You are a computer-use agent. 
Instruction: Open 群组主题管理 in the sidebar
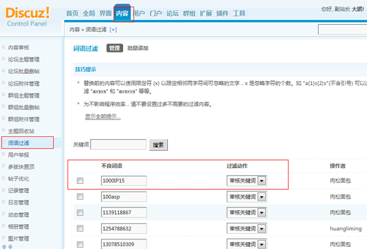(23, 95)
